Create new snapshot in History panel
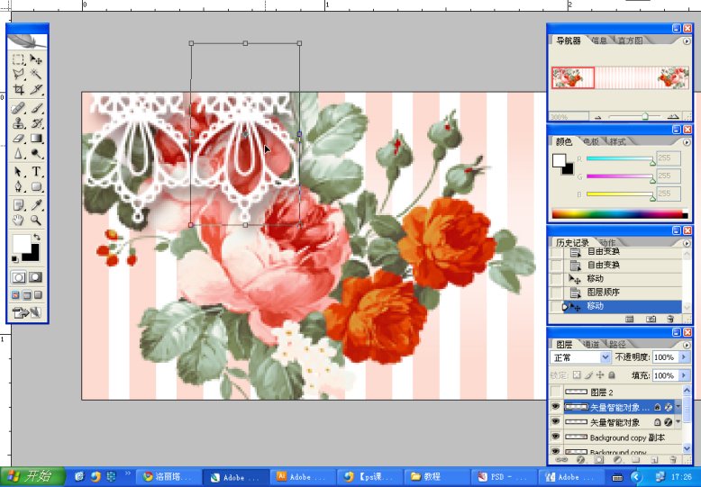This screenshot has width=701, height=487. 651,319
